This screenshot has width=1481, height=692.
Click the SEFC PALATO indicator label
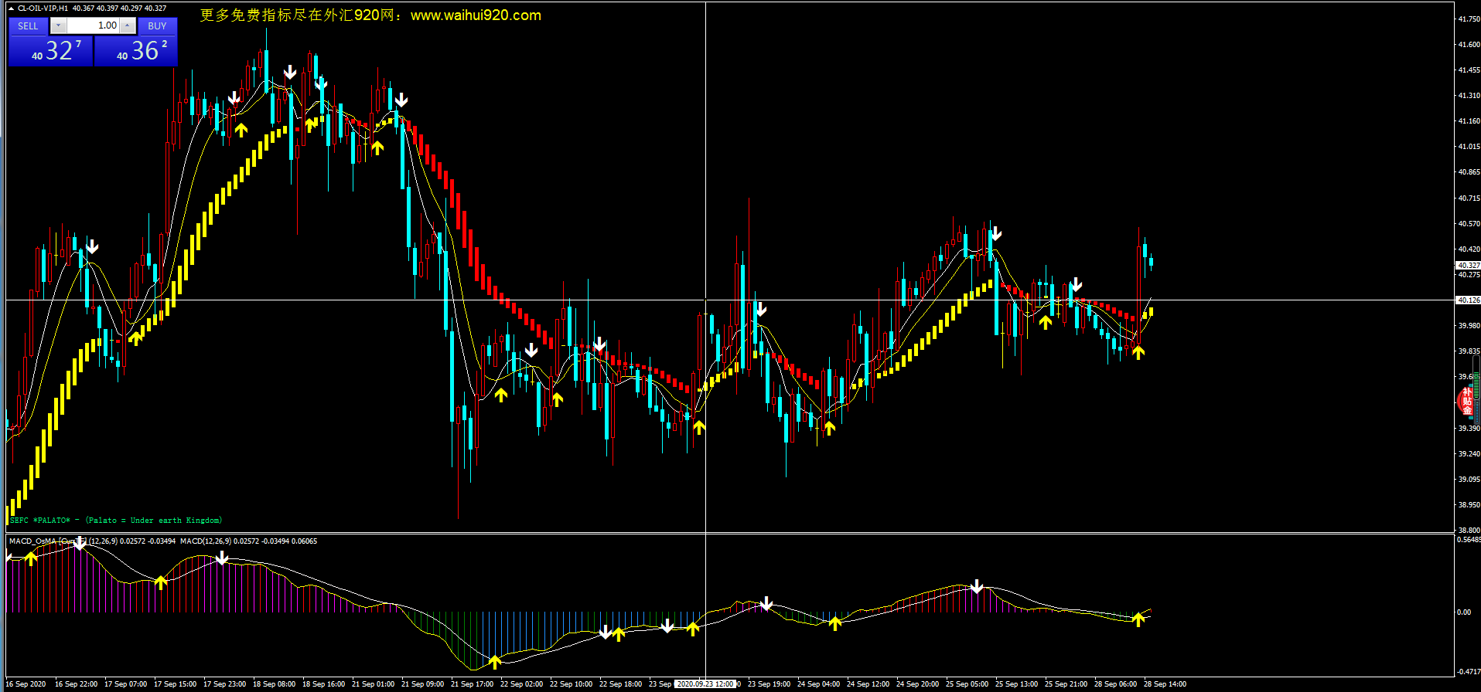tap(116, 521)
